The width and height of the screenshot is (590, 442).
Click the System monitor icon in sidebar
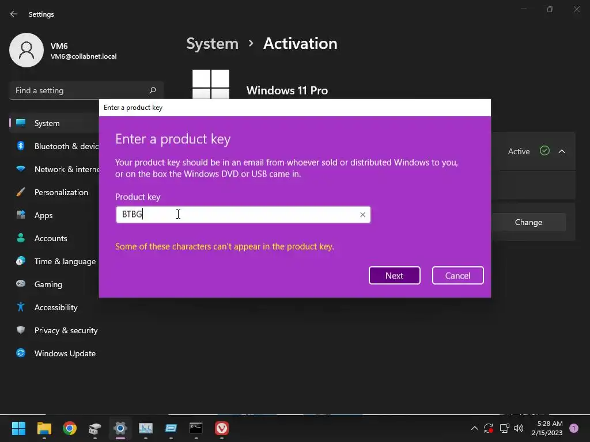tap(21, 123)
